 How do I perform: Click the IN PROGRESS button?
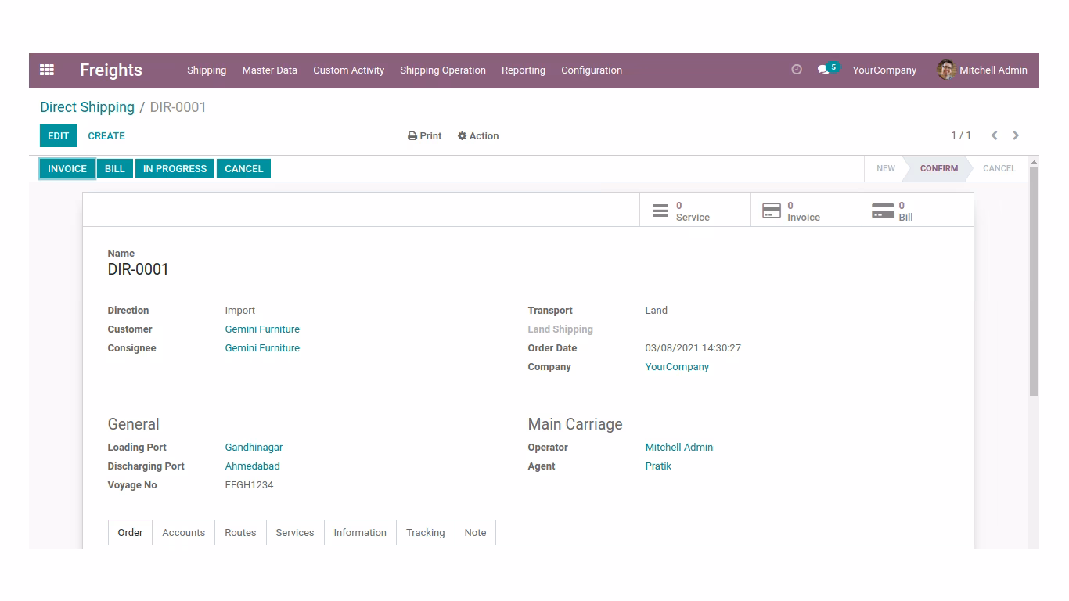175,168
